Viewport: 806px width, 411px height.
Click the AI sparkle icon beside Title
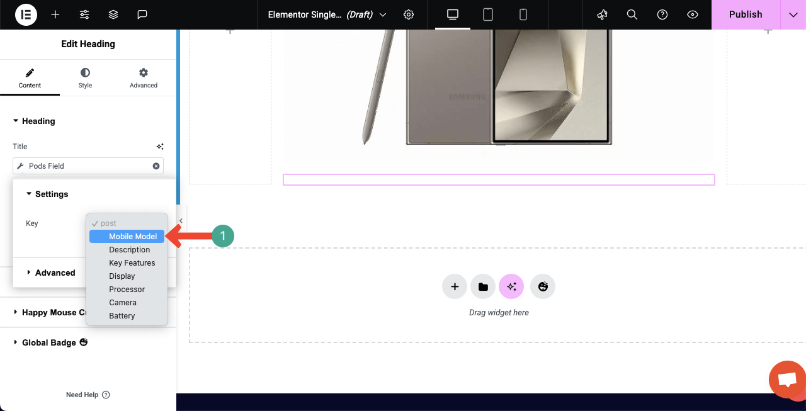pos(160,147)
